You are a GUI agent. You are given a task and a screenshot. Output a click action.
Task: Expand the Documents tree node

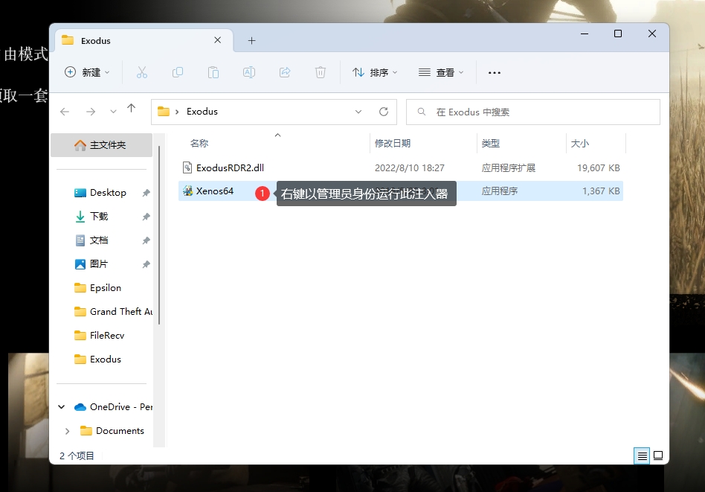click(x=68, y=431)
